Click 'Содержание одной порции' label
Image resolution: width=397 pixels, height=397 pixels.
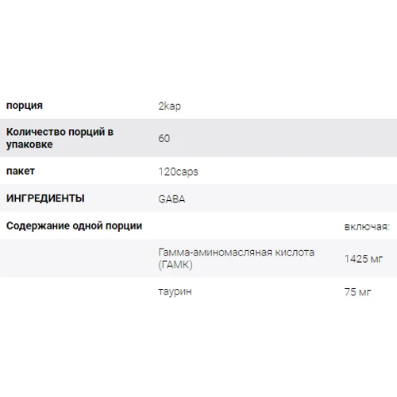point(74,226)
